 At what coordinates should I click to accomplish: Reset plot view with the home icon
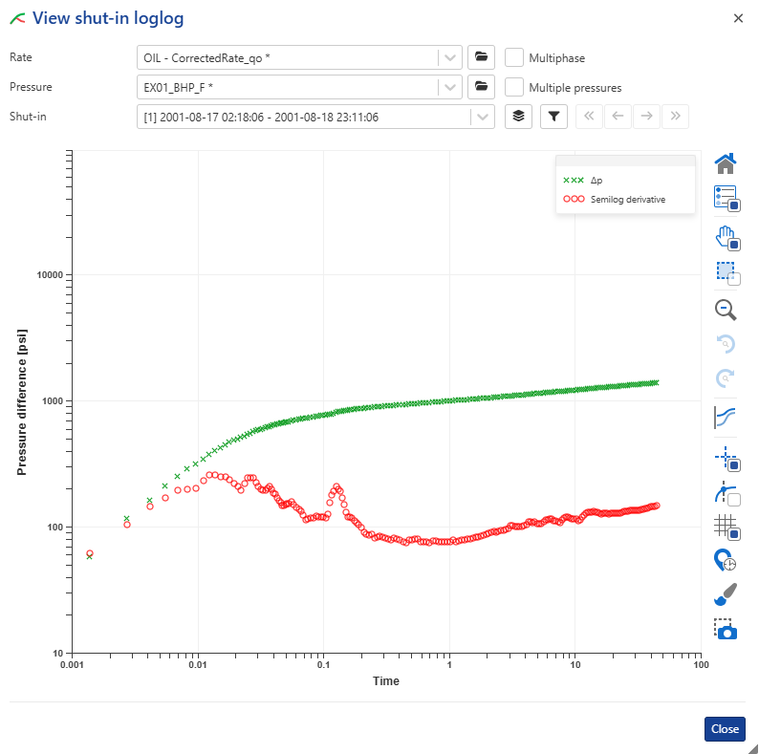tap(726, 163)
